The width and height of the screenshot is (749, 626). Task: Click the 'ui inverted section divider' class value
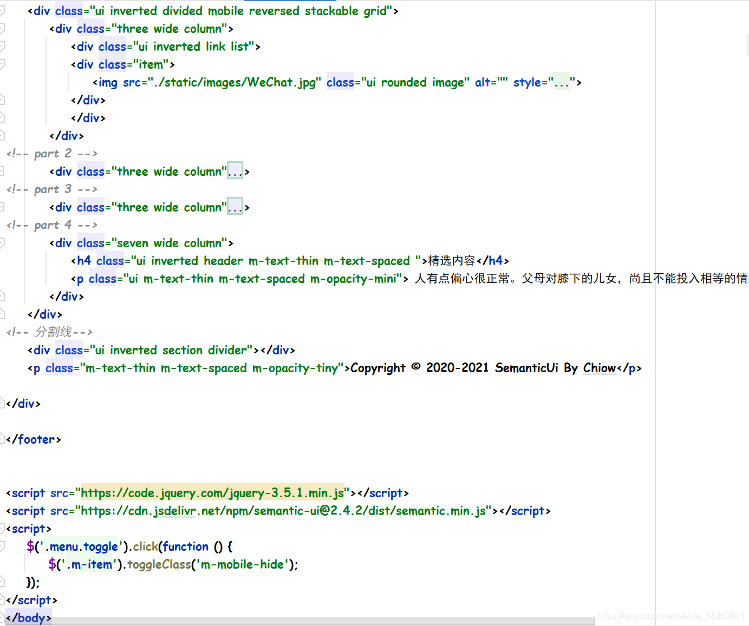click(171, 350)
